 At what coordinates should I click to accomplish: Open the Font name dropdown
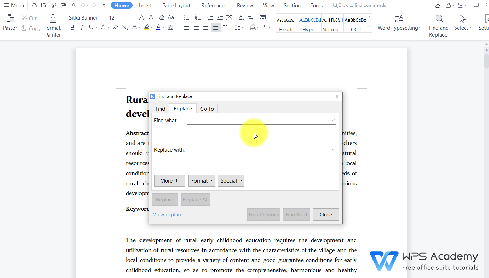click(x=106, y=17)
